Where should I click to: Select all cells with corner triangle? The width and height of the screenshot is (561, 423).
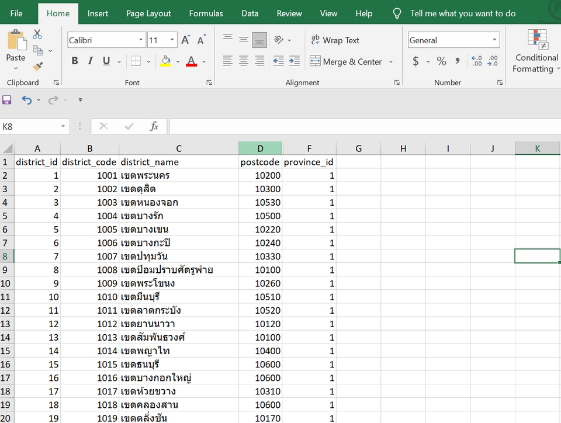point(7,148)
